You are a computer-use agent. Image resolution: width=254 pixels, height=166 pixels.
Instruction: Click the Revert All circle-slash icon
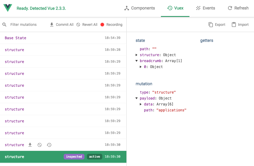pos(78,25)
